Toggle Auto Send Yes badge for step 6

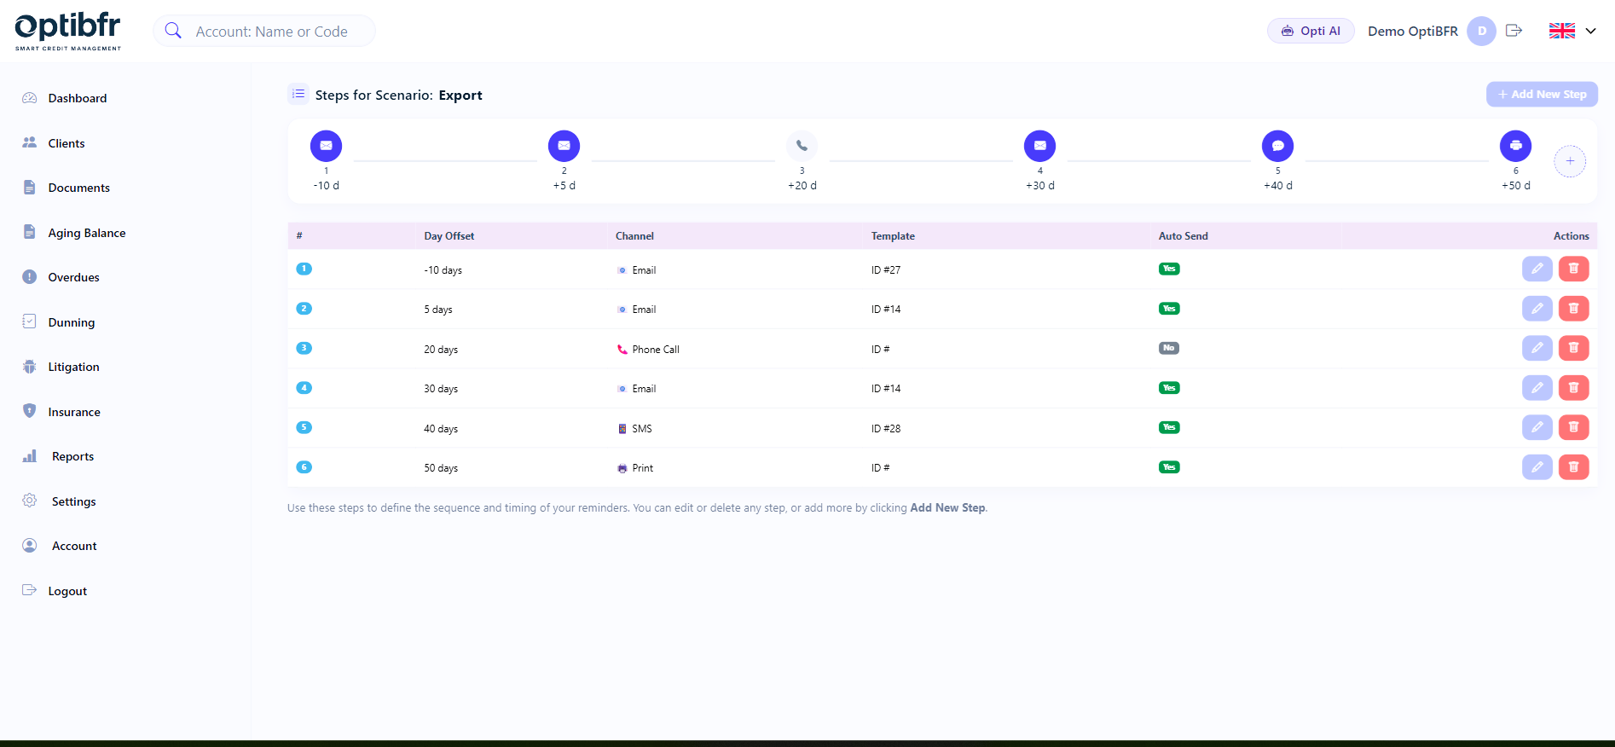tap(1169, 467)
